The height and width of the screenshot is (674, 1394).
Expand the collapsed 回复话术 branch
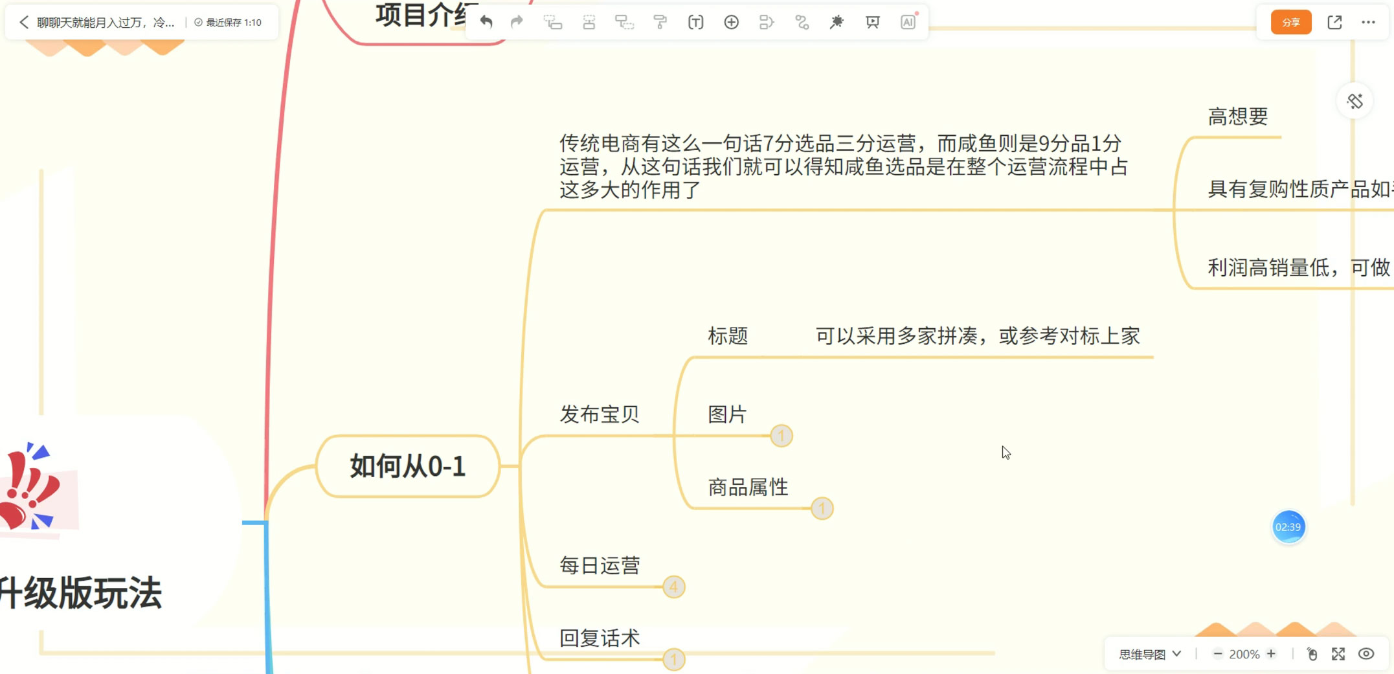673,660
